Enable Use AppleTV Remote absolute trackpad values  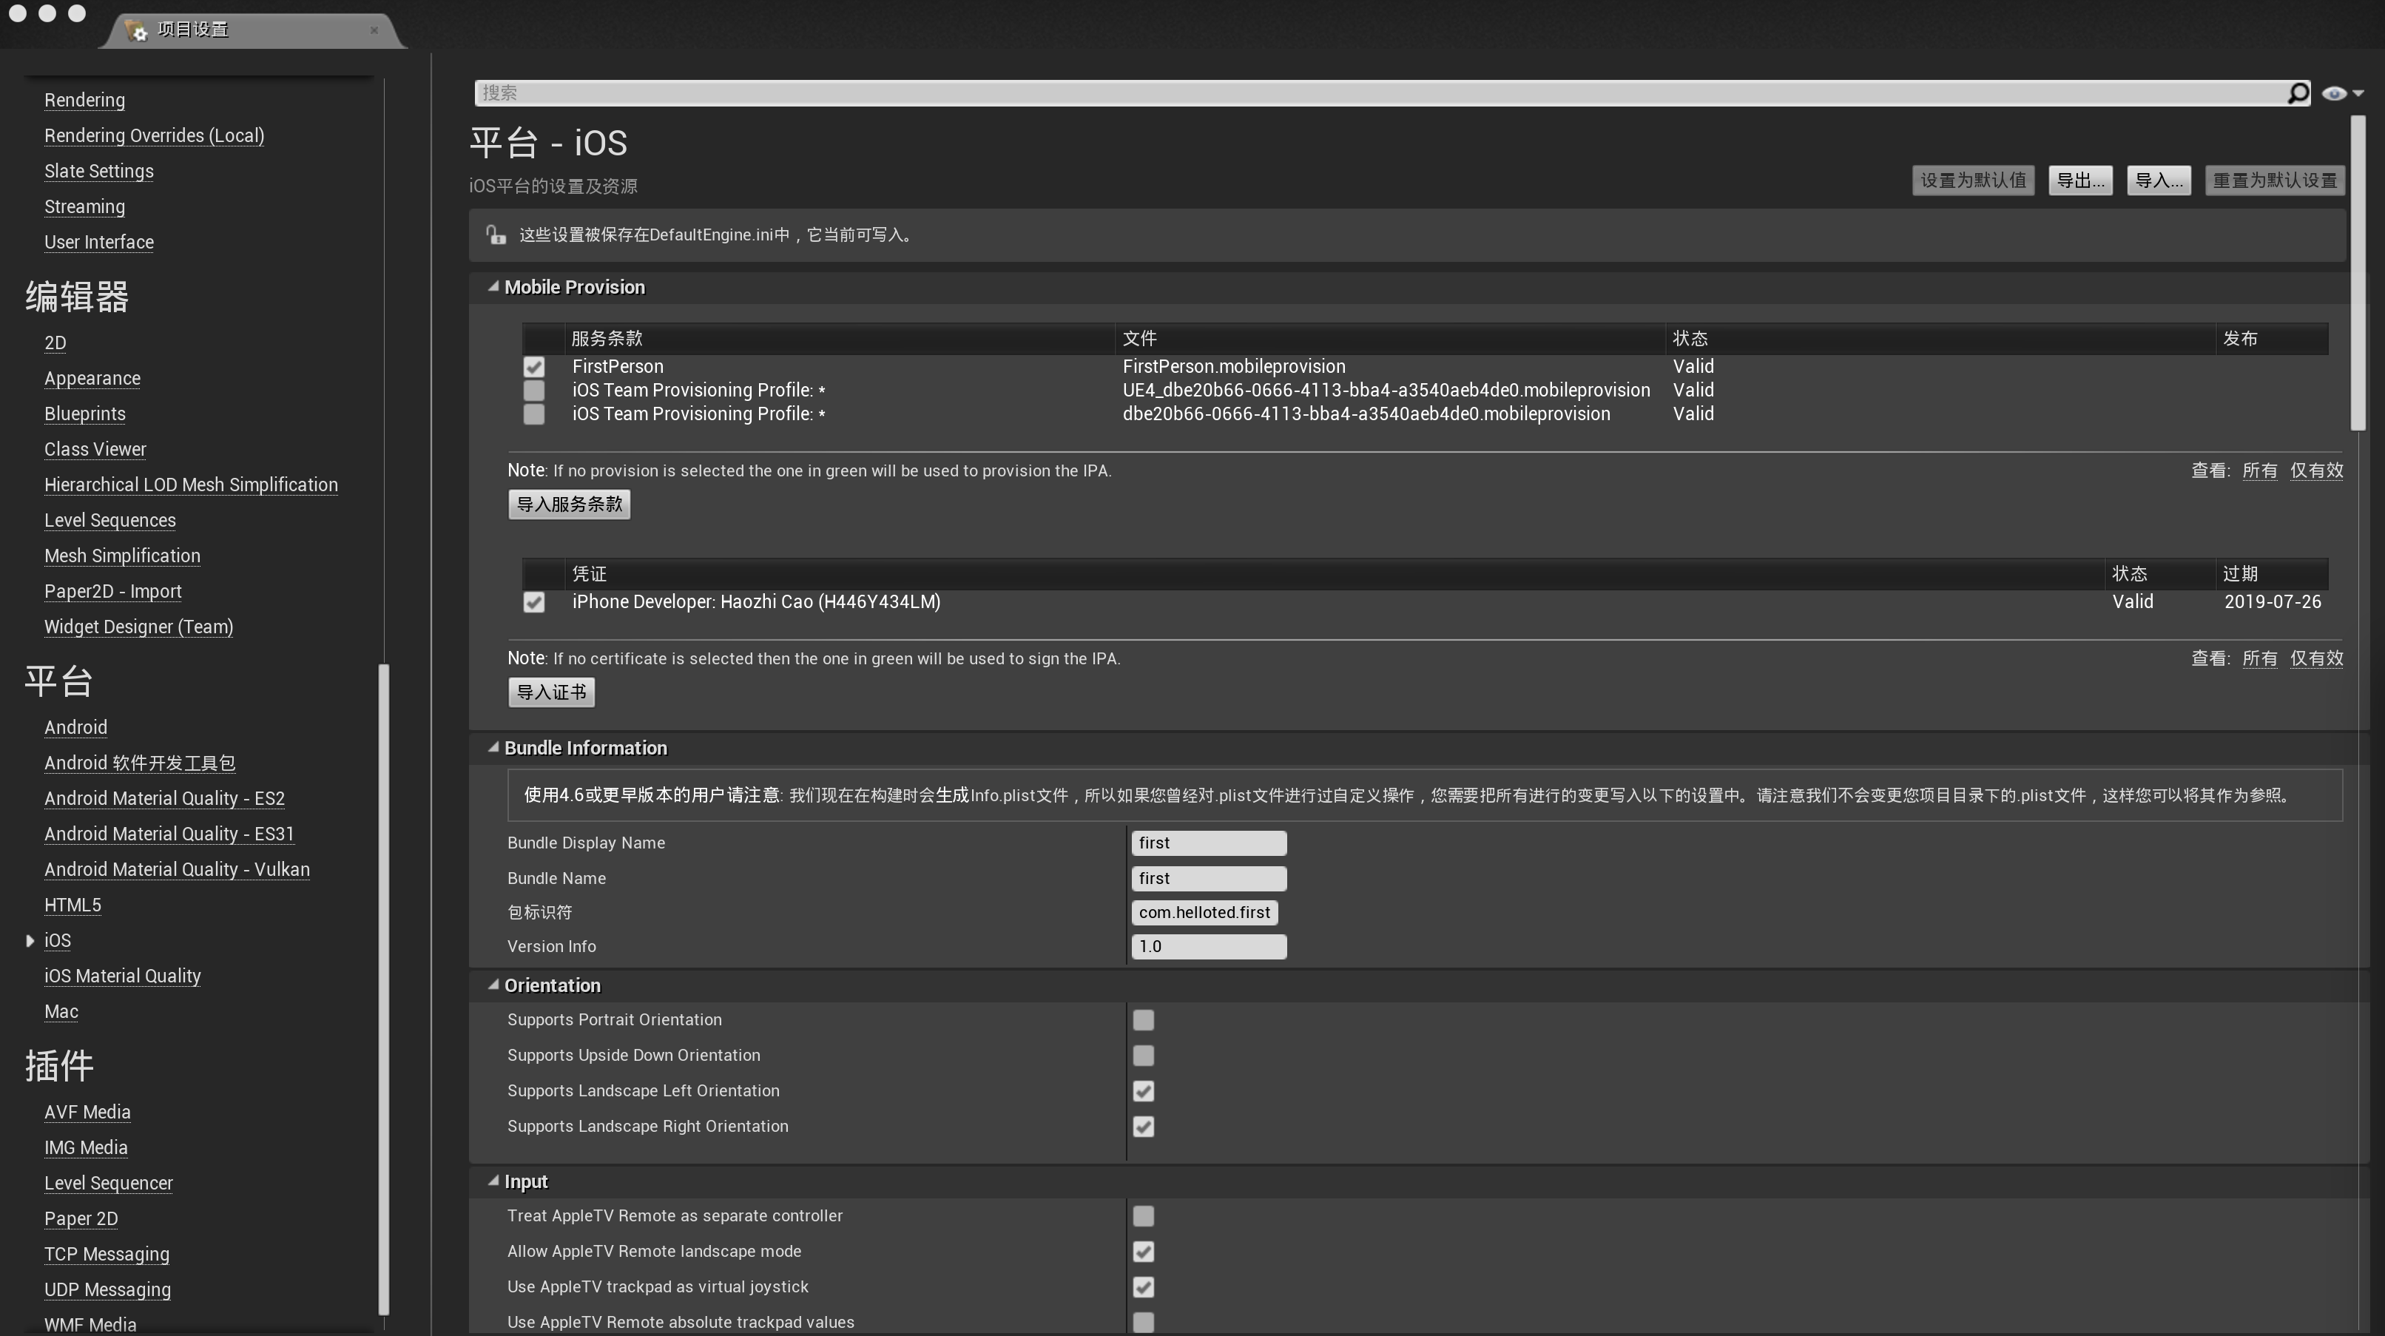pos(1144,1323)
